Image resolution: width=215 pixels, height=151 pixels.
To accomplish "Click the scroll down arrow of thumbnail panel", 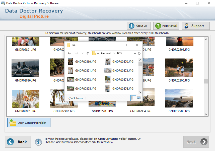I will 206,114.
